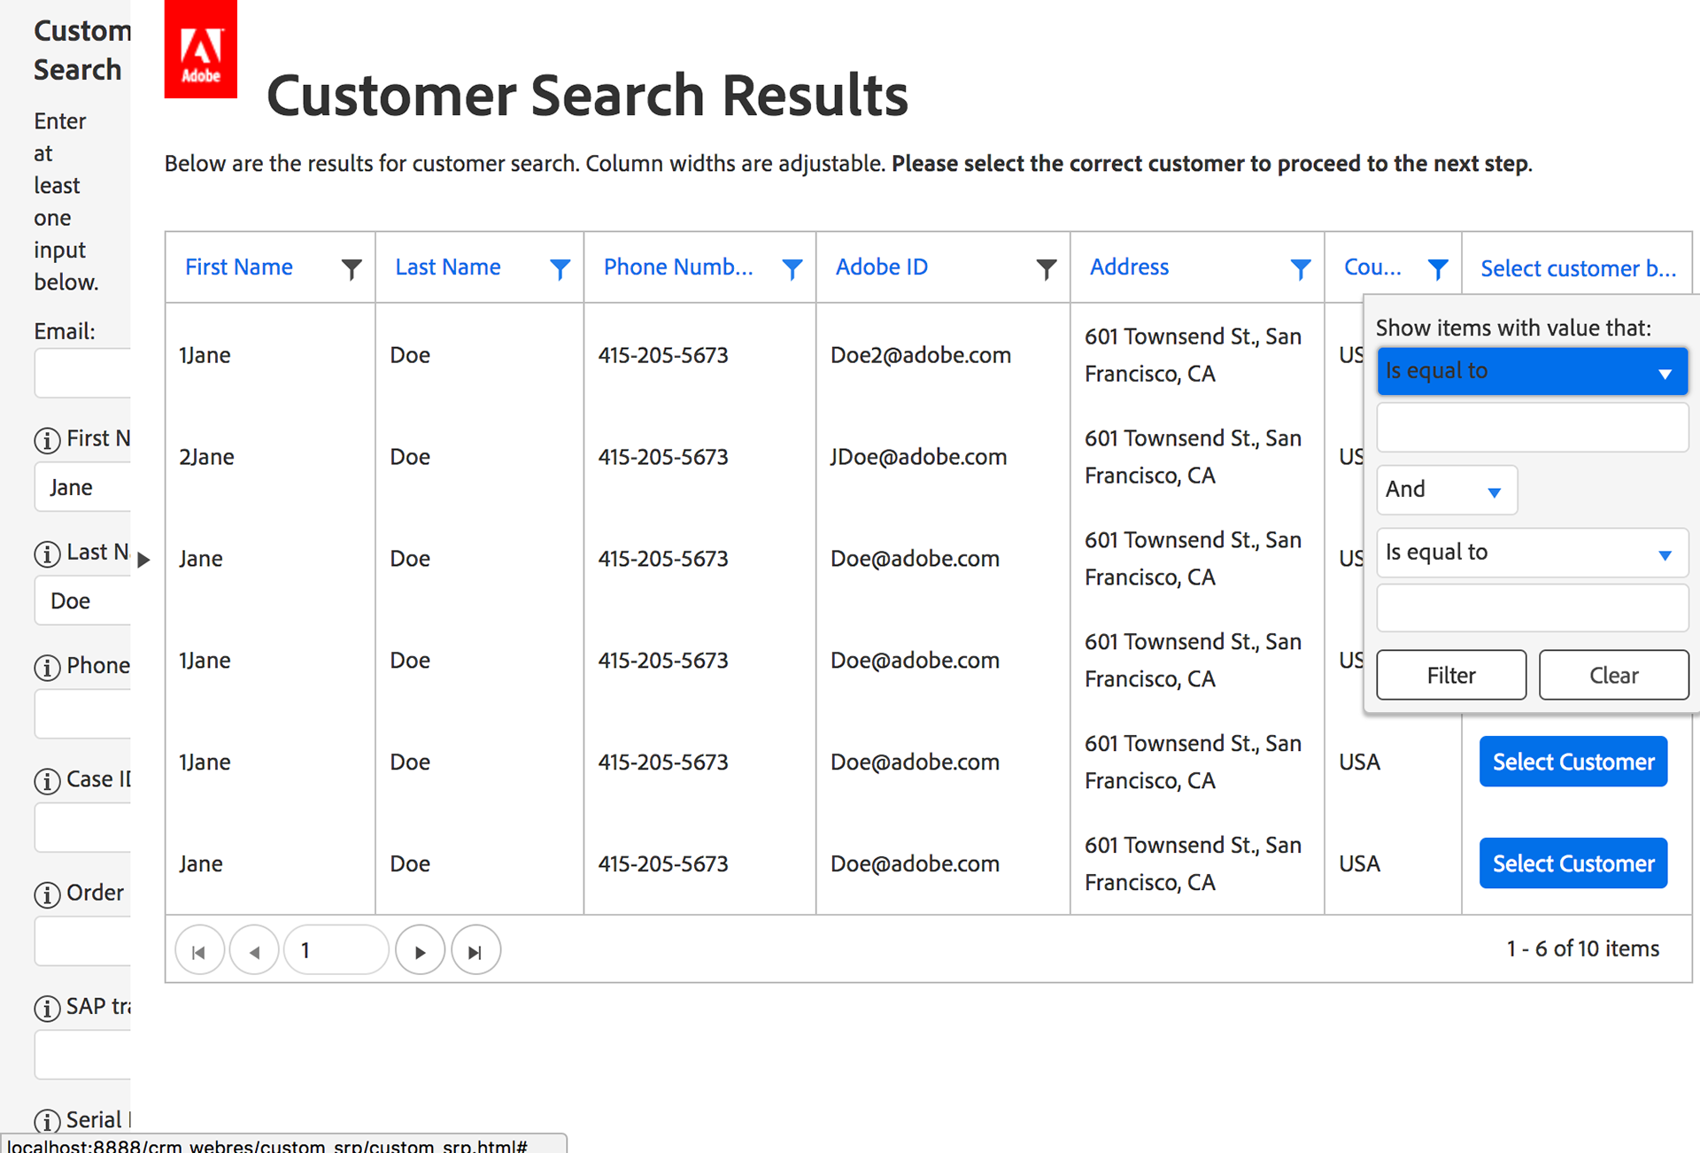Click the info icon next to Phone
This screenshot has height=1153, width=1700.
(x=47, y=668)
